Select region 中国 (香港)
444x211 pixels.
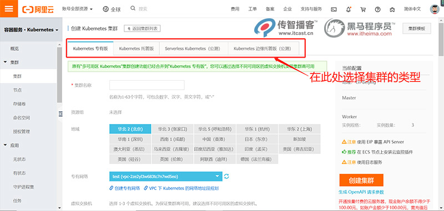[x=215, y=139]
